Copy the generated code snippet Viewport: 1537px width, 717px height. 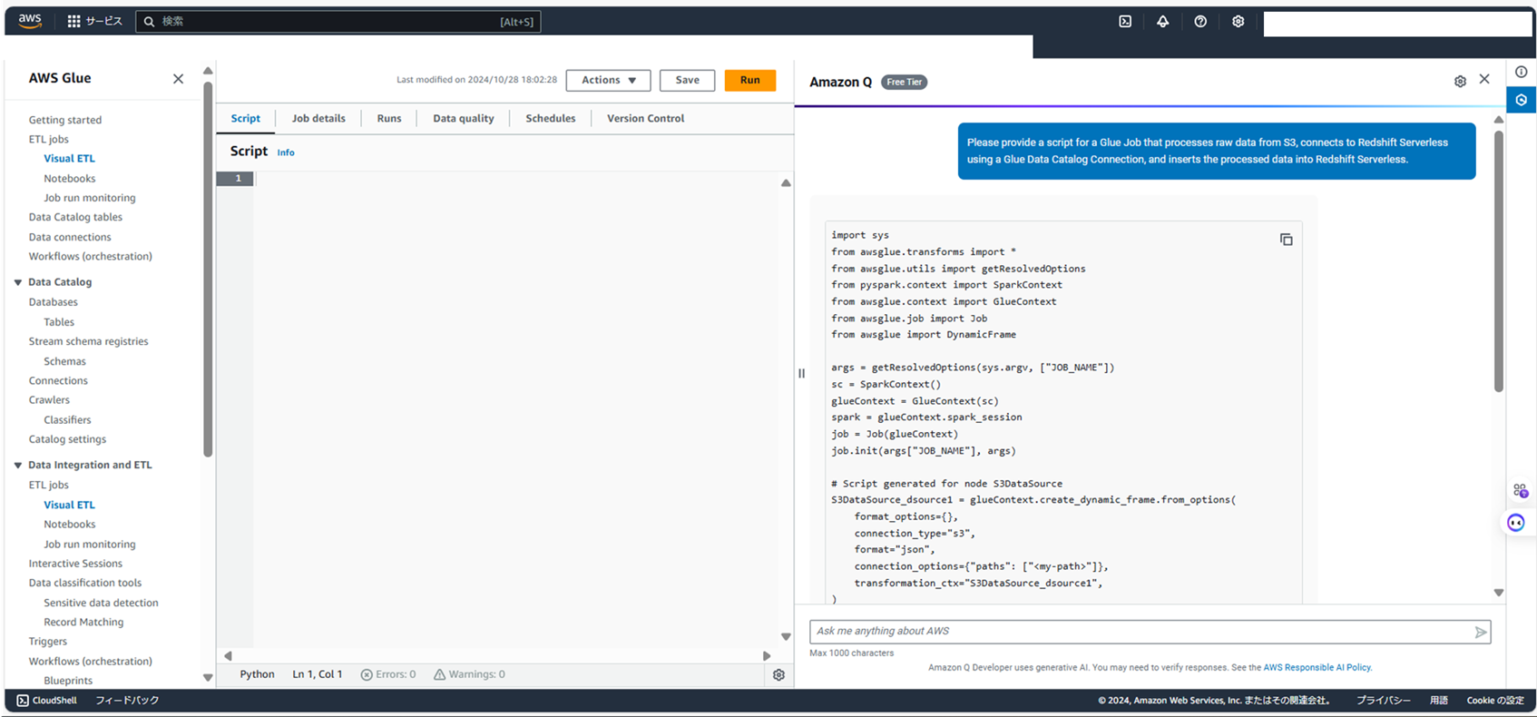click(x=1286, y=240)
